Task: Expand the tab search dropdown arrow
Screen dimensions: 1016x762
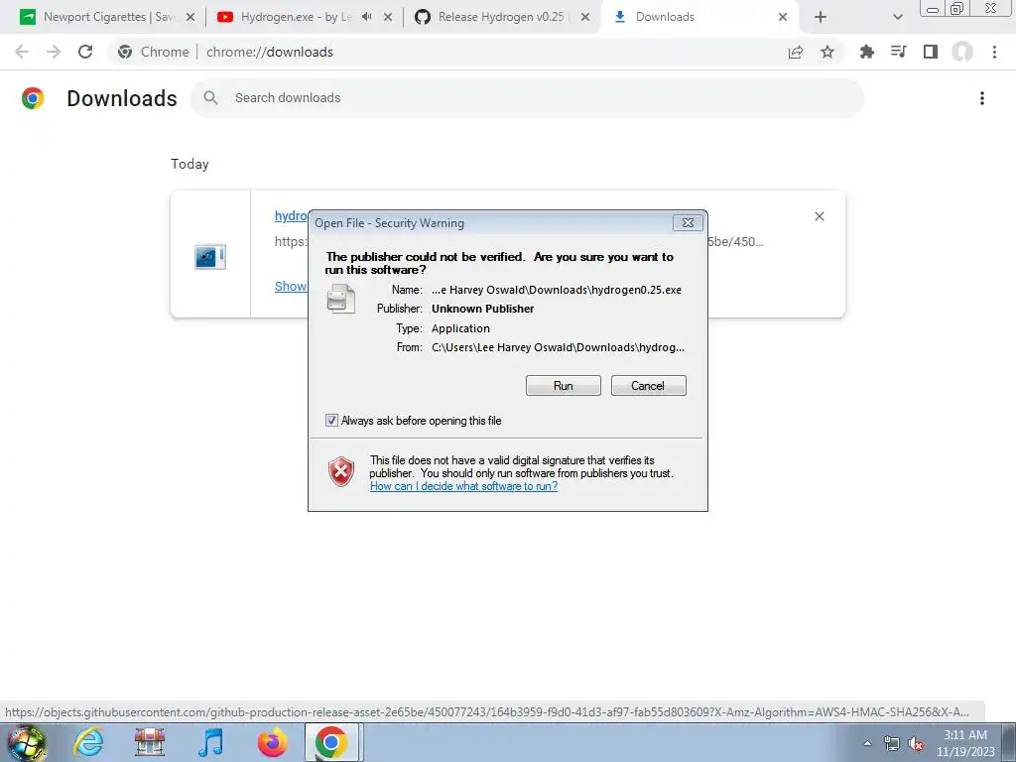Action: coord(897,17)
